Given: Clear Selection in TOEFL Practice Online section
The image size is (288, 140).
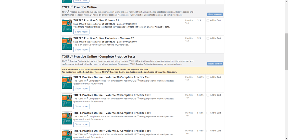Looking at the screenshot, I should pyautogui.click(x=215, y=14).
